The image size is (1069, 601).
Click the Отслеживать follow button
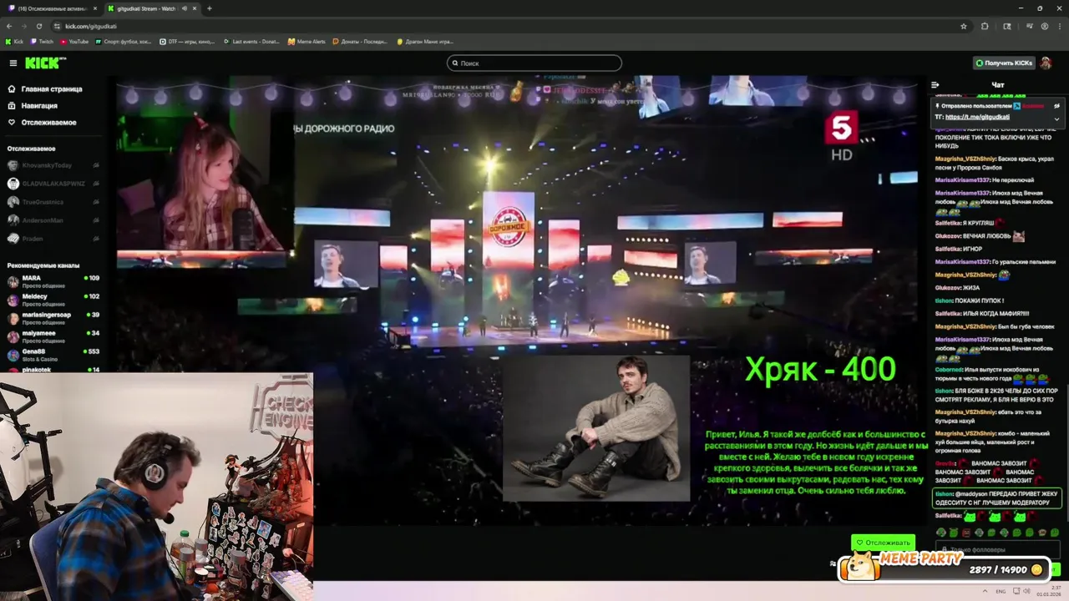pos(883,543)
